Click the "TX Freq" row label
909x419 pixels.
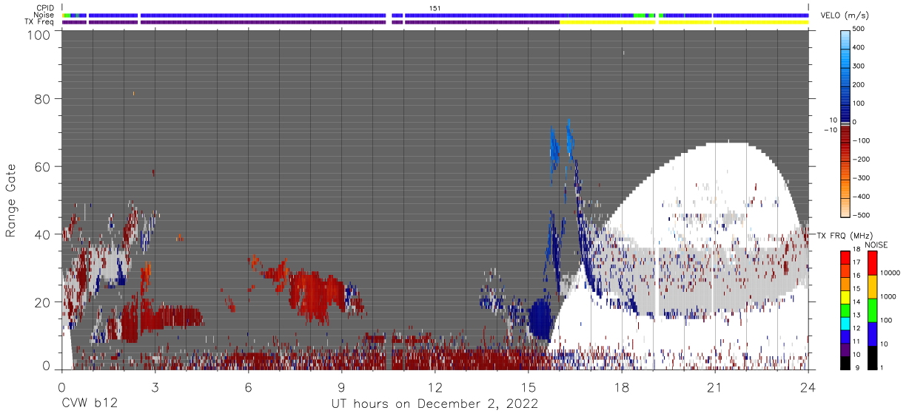tap(40, 22)
